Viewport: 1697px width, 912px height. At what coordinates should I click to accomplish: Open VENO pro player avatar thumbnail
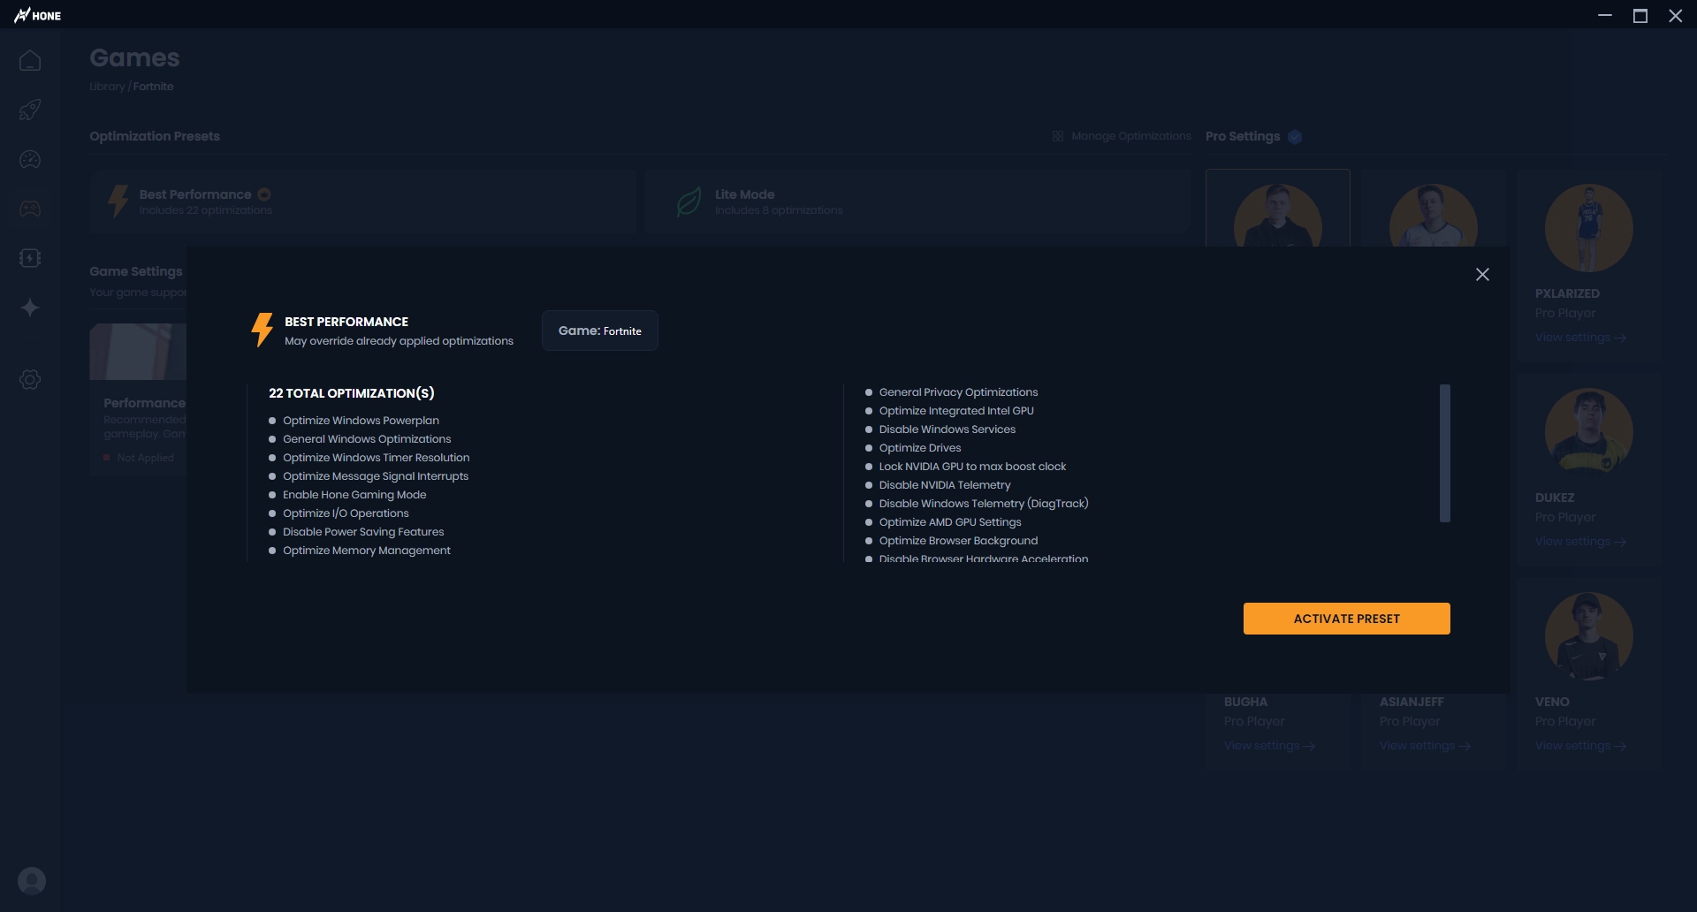pos(1588,636)
